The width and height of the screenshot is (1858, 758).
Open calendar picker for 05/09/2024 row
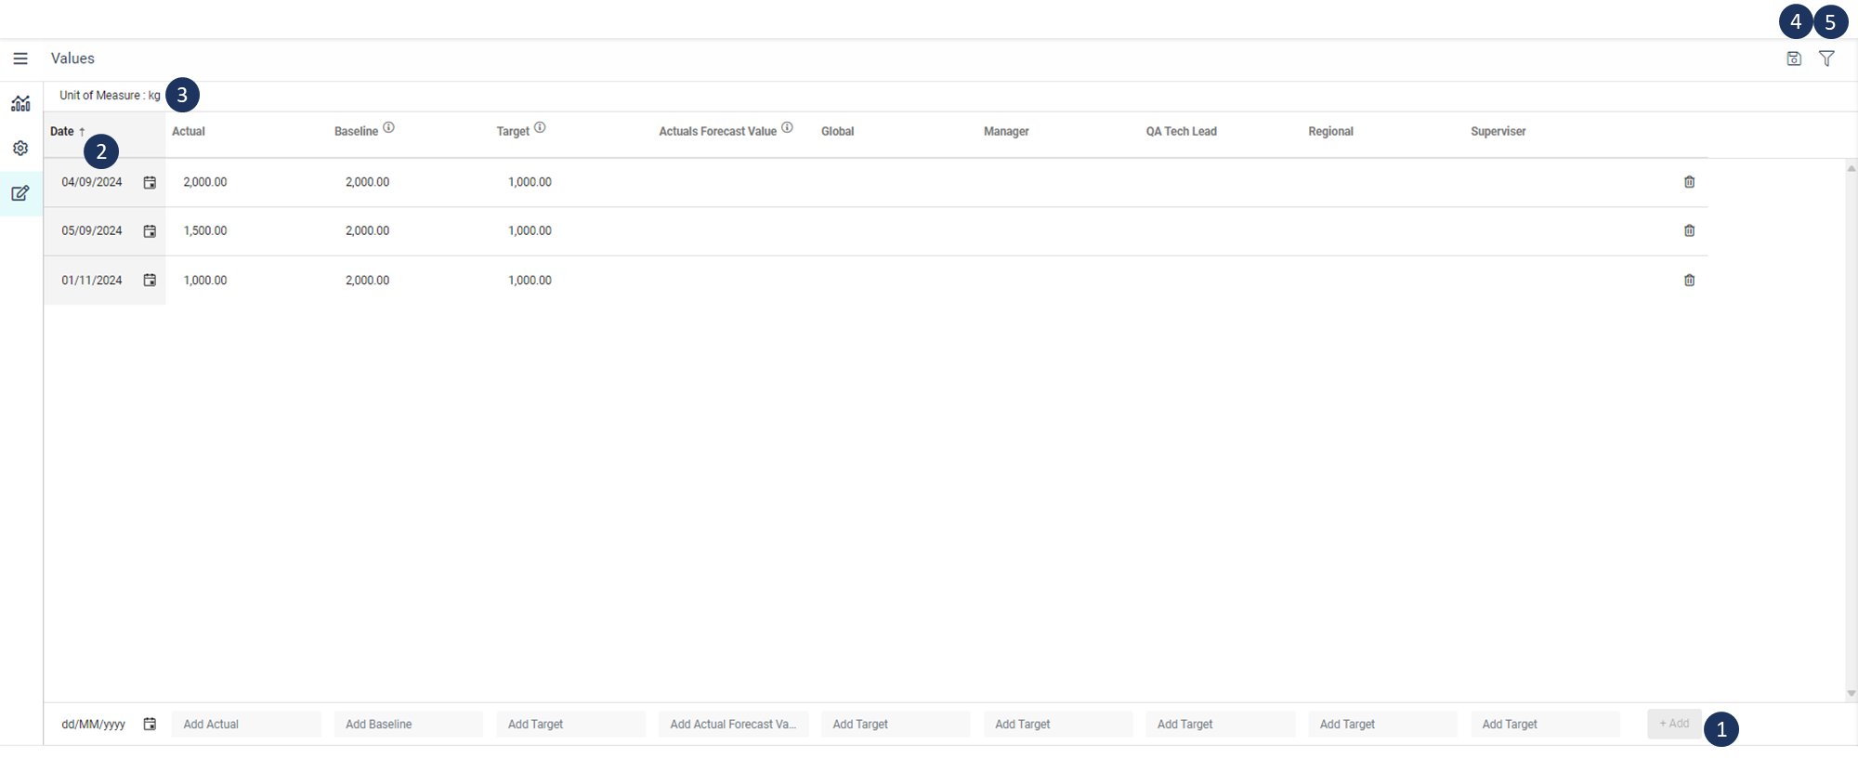[x=150, y=231]
